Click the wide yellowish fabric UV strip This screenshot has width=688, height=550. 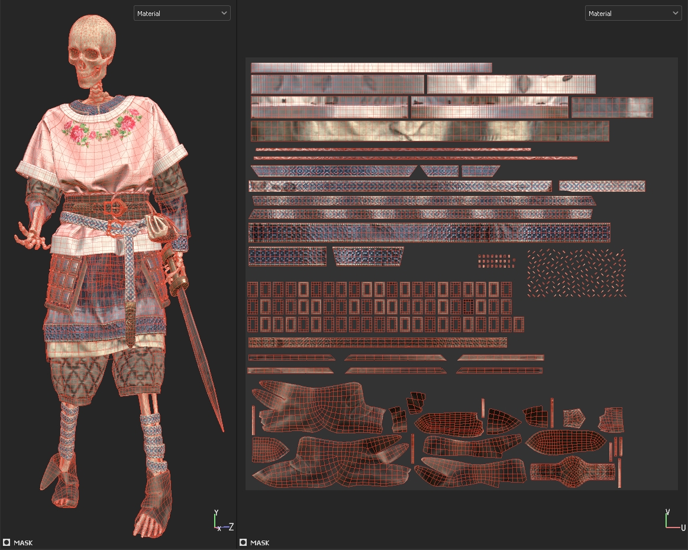429,131
